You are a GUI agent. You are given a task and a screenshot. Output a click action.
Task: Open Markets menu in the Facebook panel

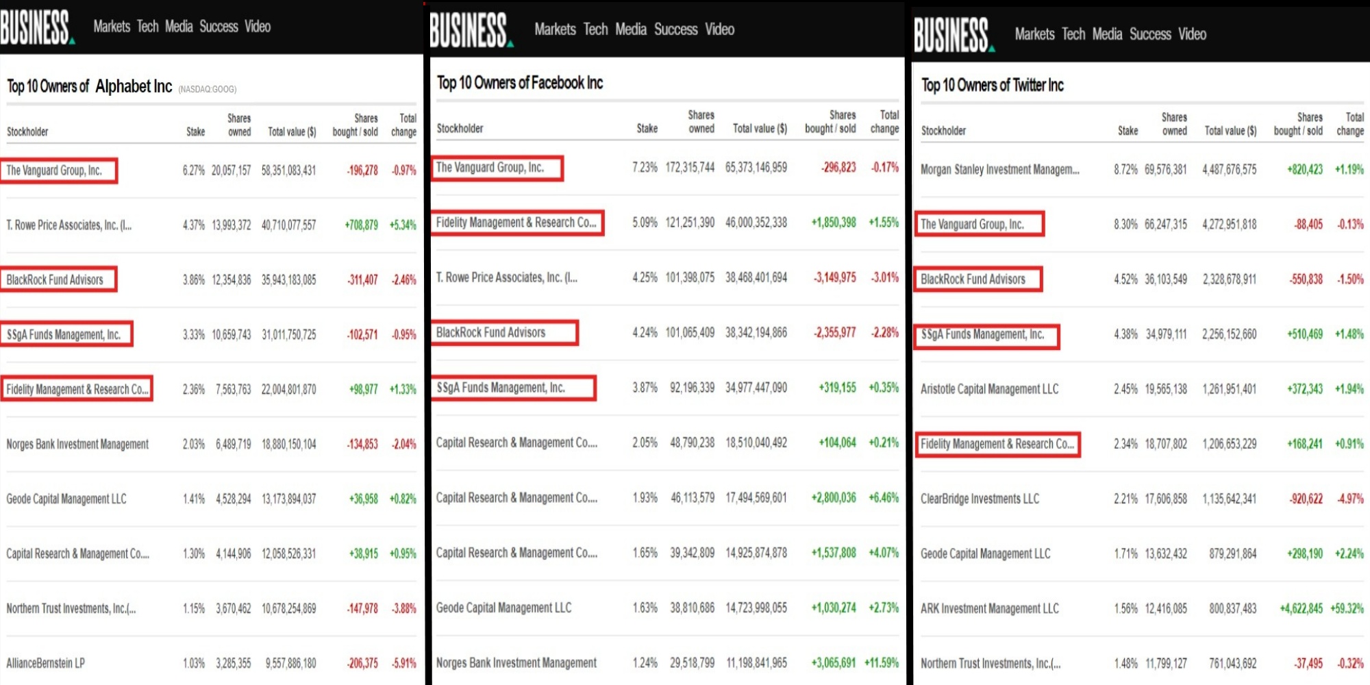(x=555, y=29)
